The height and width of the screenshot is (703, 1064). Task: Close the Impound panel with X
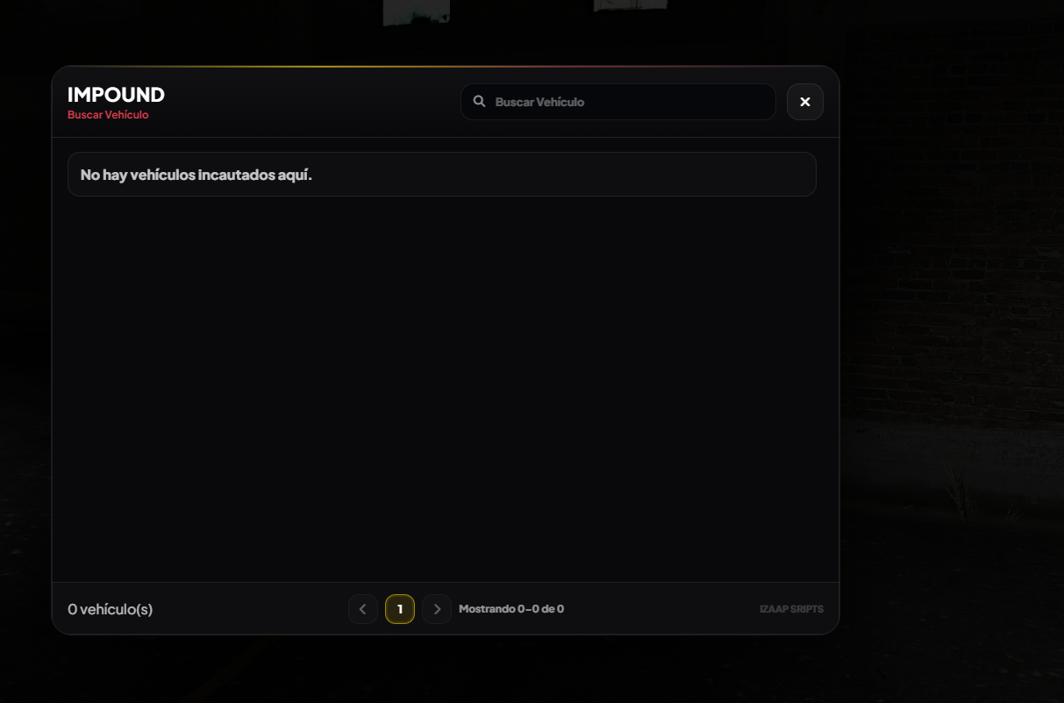pyautogui.click(x=804, y=102)
